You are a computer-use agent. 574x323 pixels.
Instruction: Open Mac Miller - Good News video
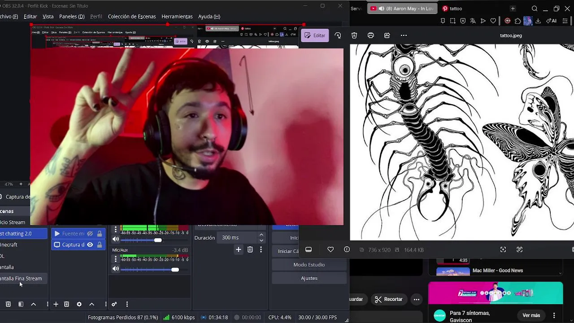(x=497, y=271)
